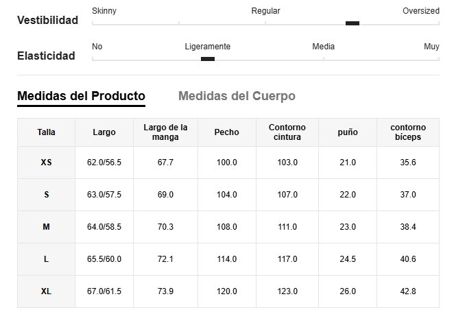The width and height of the screenshot is (454, 312).
Task: Click the Vestibilidad slider marker
Action: [353, 23]
